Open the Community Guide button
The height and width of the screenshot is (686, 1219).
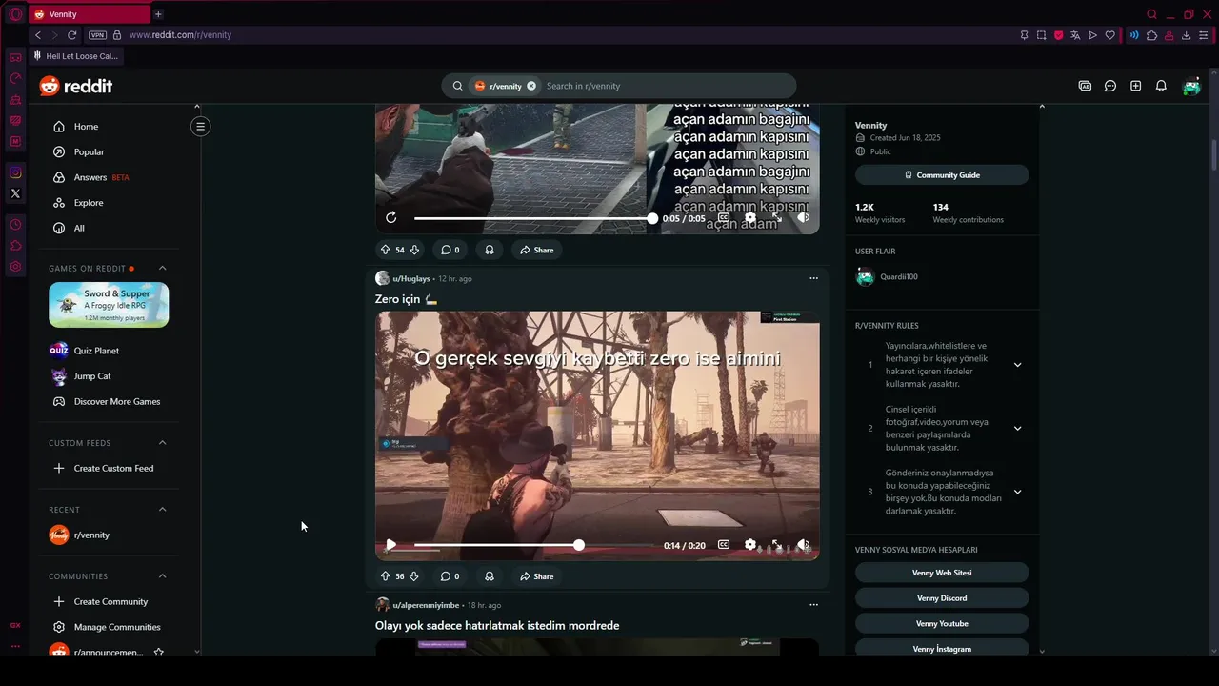942,175
